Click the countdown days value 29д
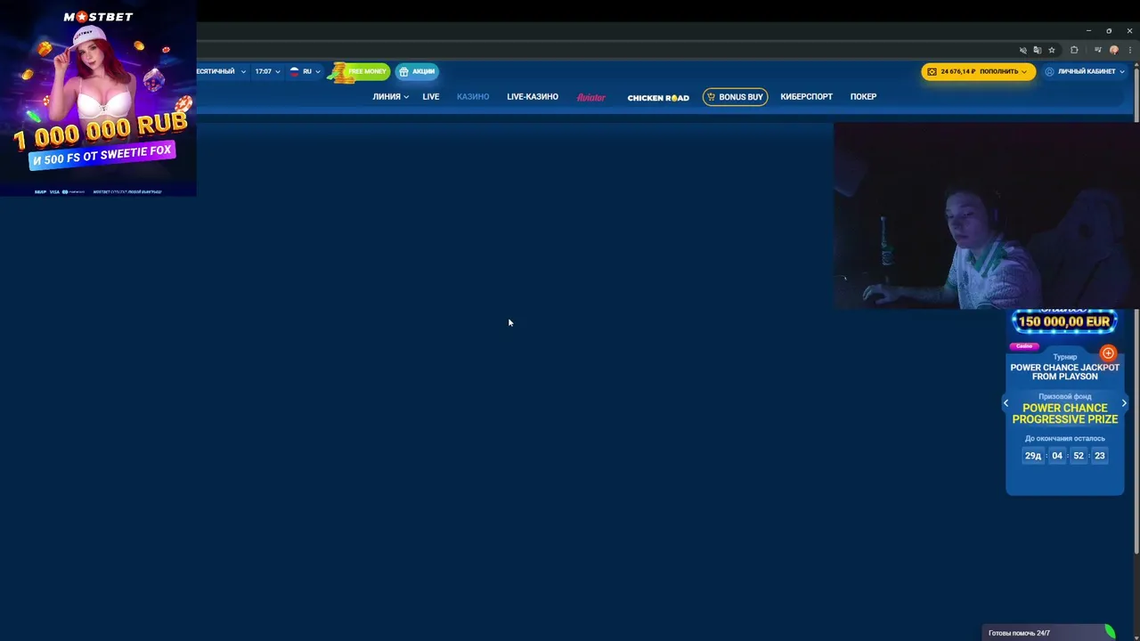This screenshot has width=1140, height=641. tap(1033, 456)
